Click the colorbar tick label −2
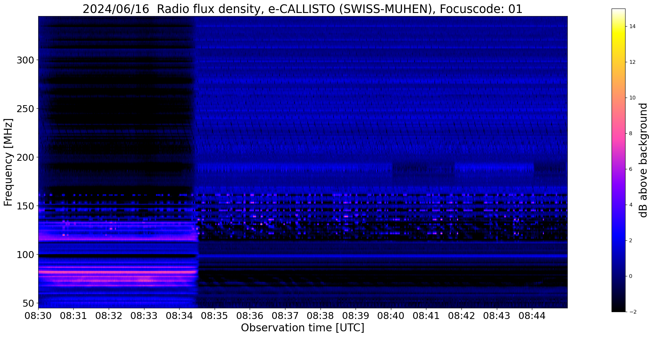The height and width of the screenshot is (337, 653). pos(632,312)
